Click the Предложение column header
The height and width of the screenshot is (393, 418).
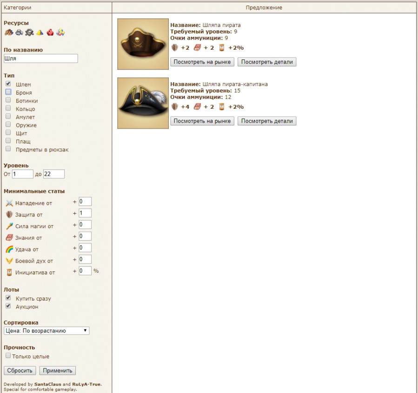click(x=264, y=7)
